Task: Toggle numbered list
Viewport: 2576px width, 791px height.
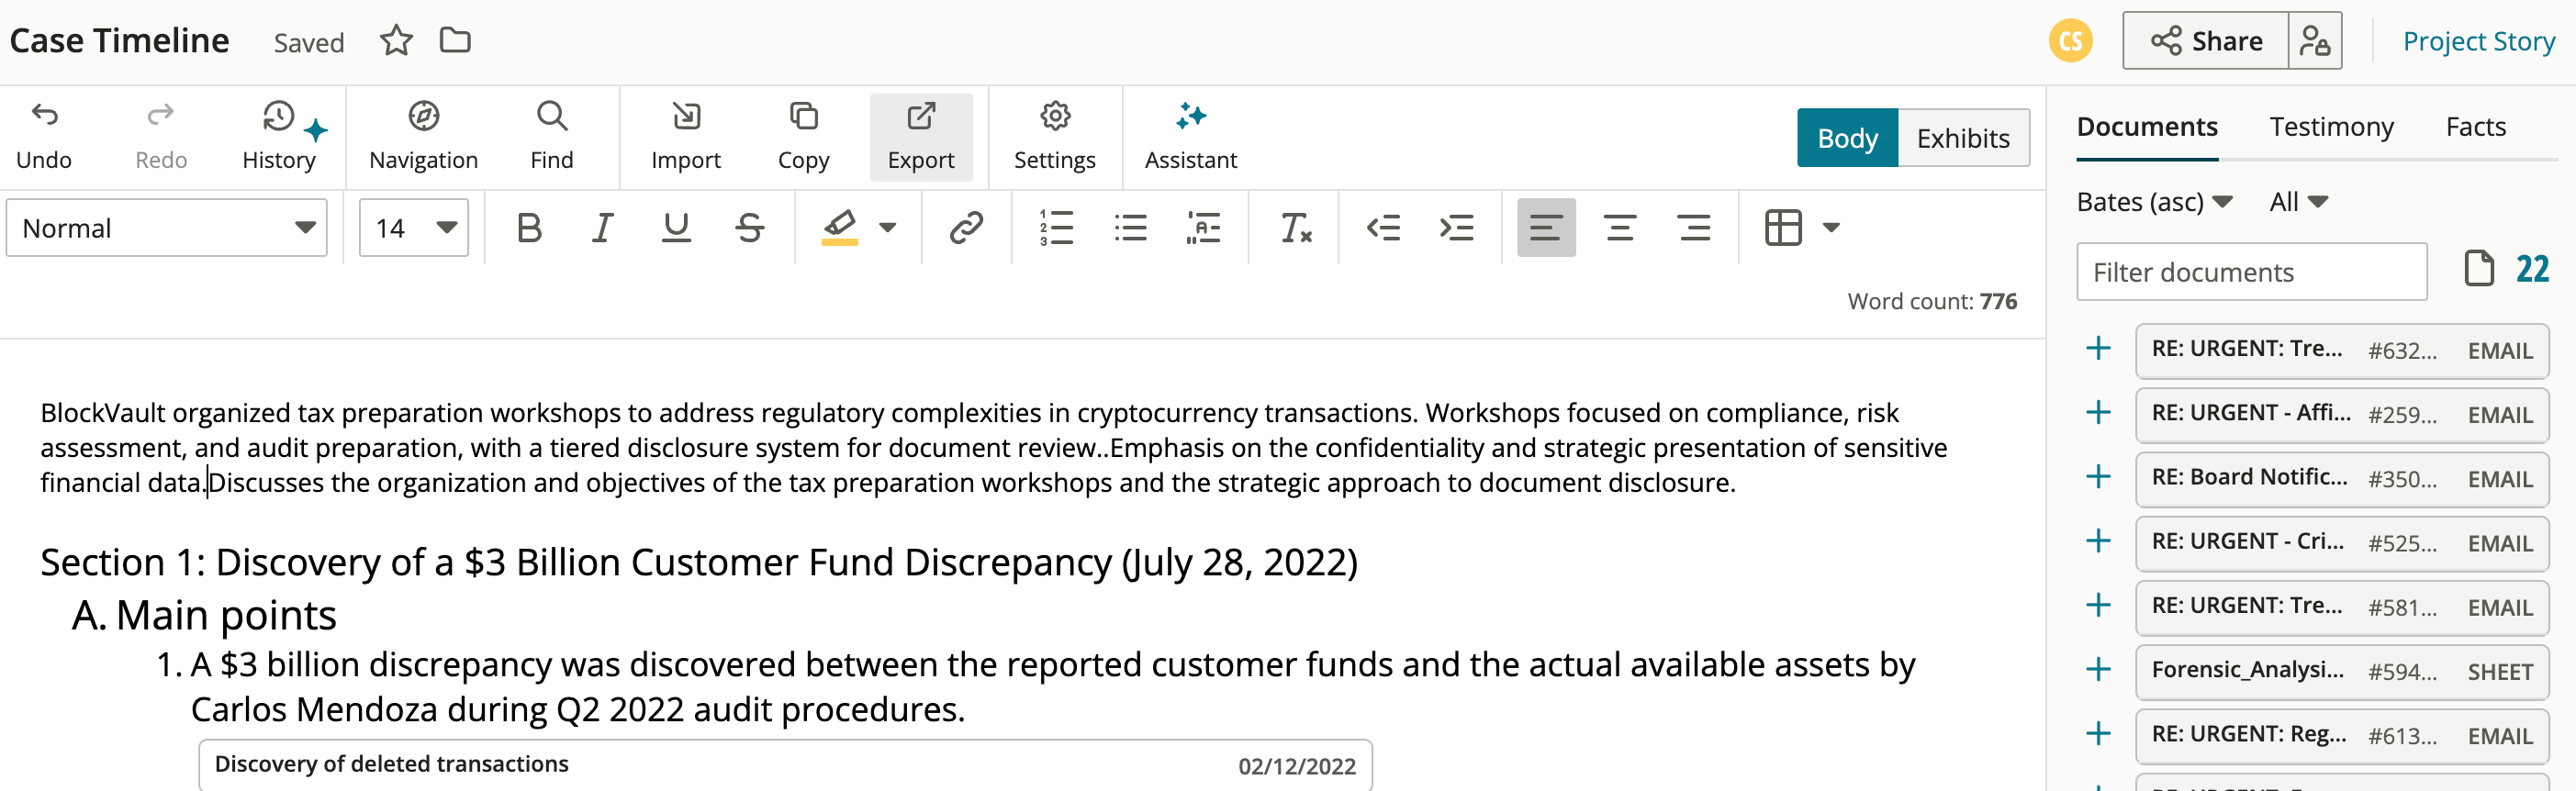Action: pyautogui.click(x=1056, y=228)
